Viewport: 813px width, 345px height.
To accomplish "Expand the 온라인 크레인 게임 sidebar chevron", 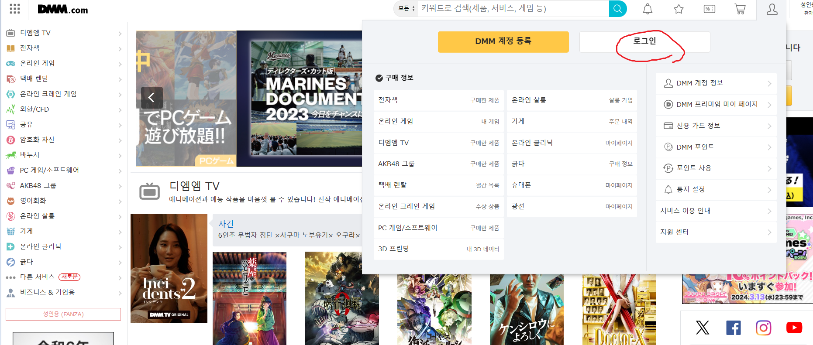I will click(x=120, y=94).
